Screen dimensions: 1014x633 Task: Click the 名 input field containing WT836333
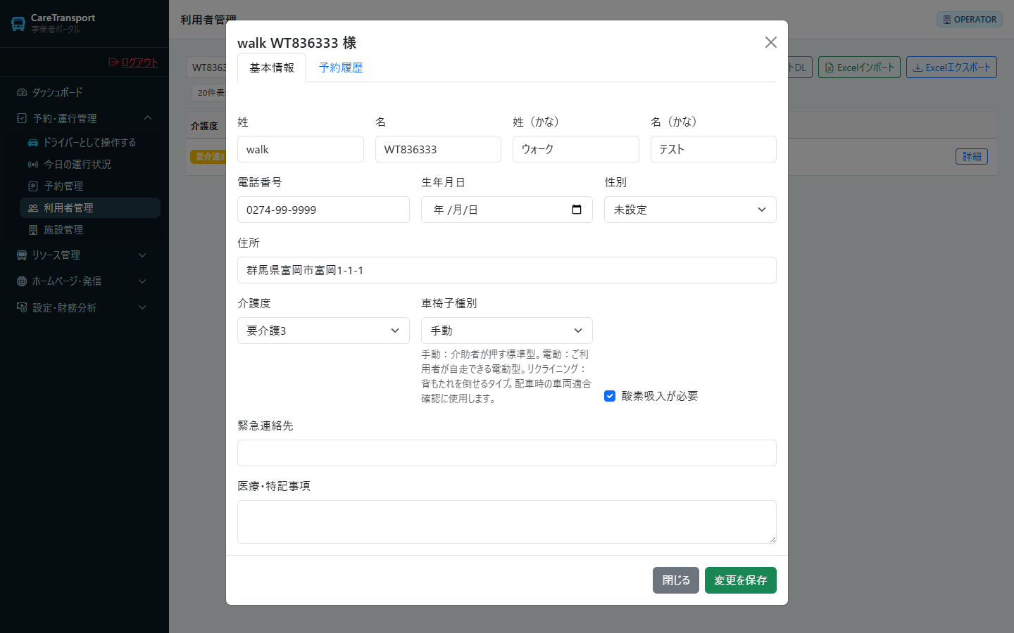point(438,149)
